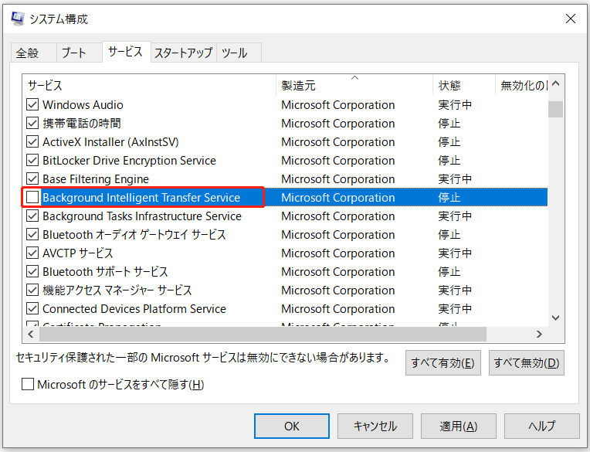Uncheck the Windows Audio service checkbox
The image size is (590, 452).
click(x=32, y=104)
